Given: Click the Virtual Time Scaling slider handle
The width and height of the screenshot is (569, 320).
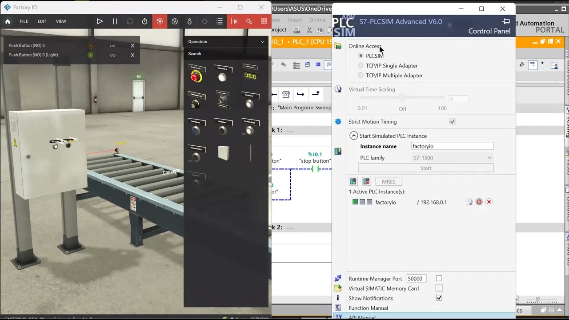Looking at the screenshot, I should (x=402, y=98).
